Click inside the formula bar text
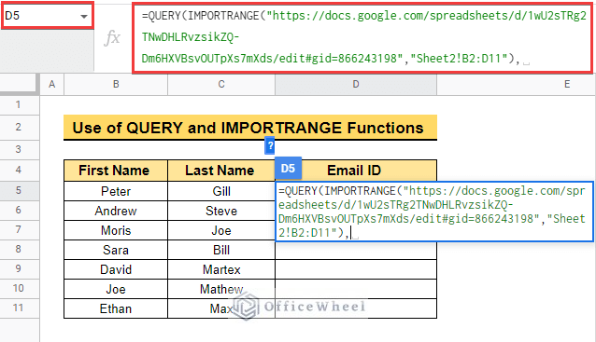The width and height of the screenshot is (596, 342). pyautogui.click(x=362, y=37)
